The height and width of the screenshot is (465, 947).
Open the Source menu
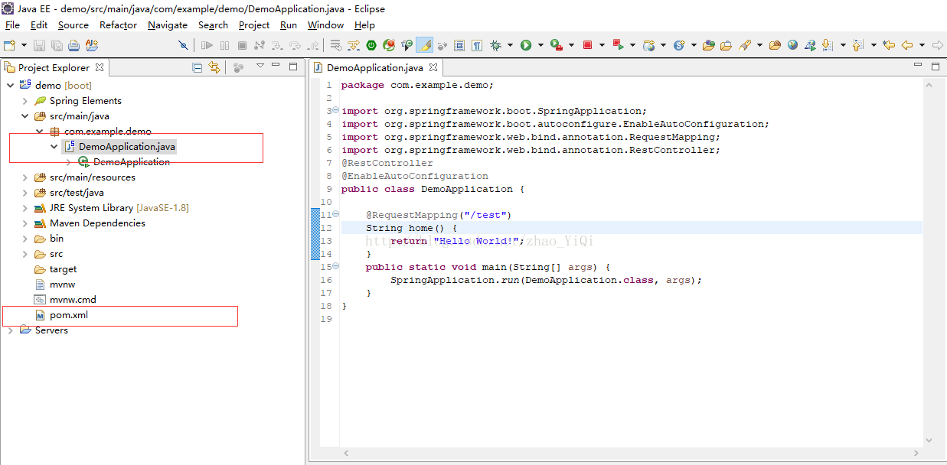click(x=73, y=25)
